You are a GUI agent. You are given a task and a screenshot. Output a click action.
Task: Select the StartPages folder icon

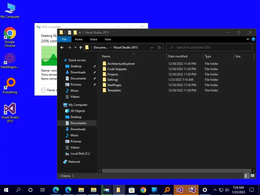click(104, 85)
